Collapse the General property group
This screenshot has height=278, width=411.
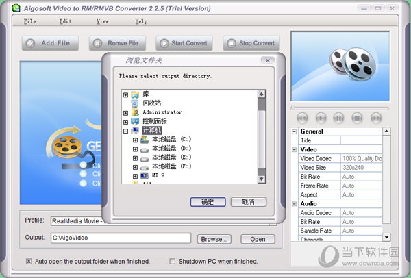pos(295,131)
